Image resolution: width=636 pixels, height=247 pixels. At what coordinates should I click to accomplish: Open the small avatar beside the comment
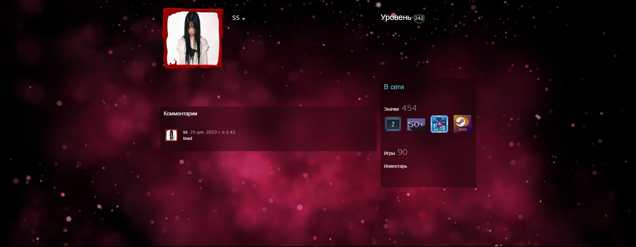[x=171, y=135]
